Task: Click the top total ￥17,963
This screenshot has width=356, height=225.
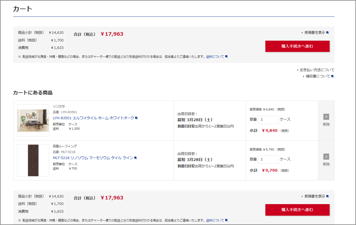Action: (112, 34)
